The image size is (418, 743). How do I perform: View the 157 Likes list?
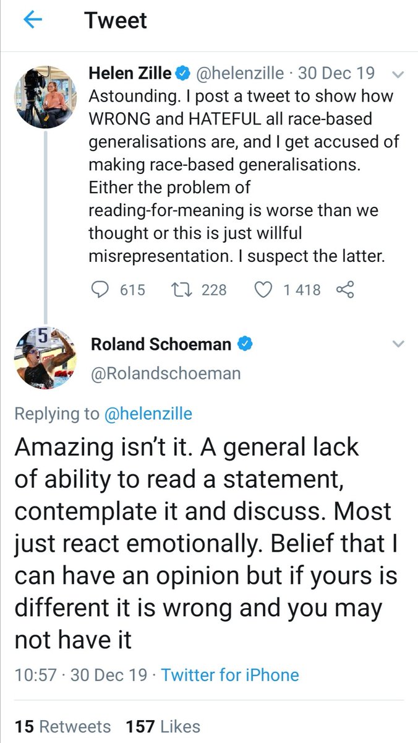click(x=163, y=726)
